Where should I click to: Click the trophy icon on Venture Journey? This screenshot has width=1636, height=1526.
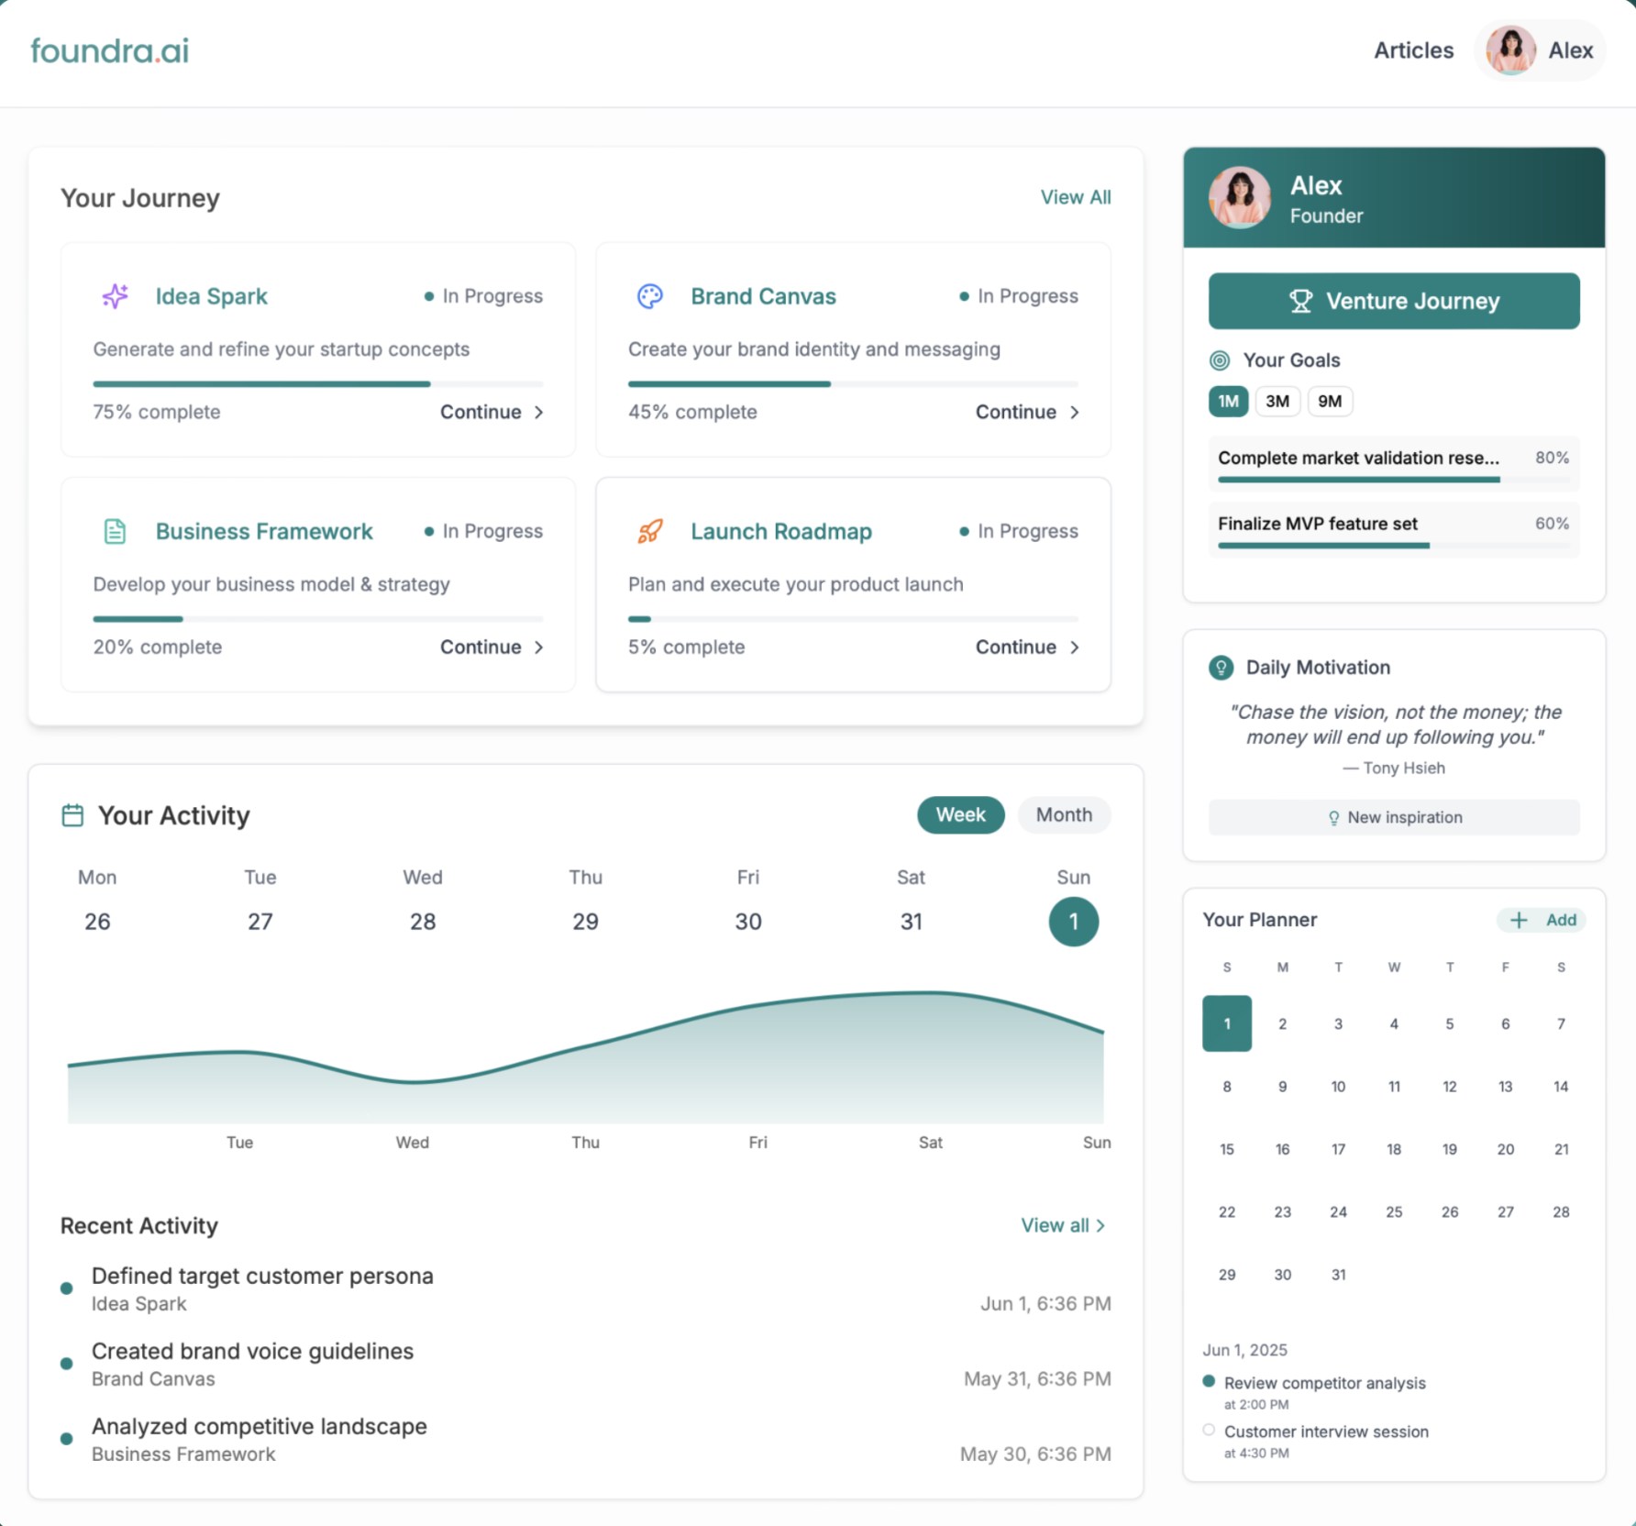point(1300,301)
